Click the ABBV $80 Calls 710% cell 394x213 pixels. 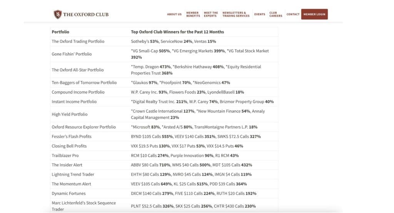coord(204,165)
